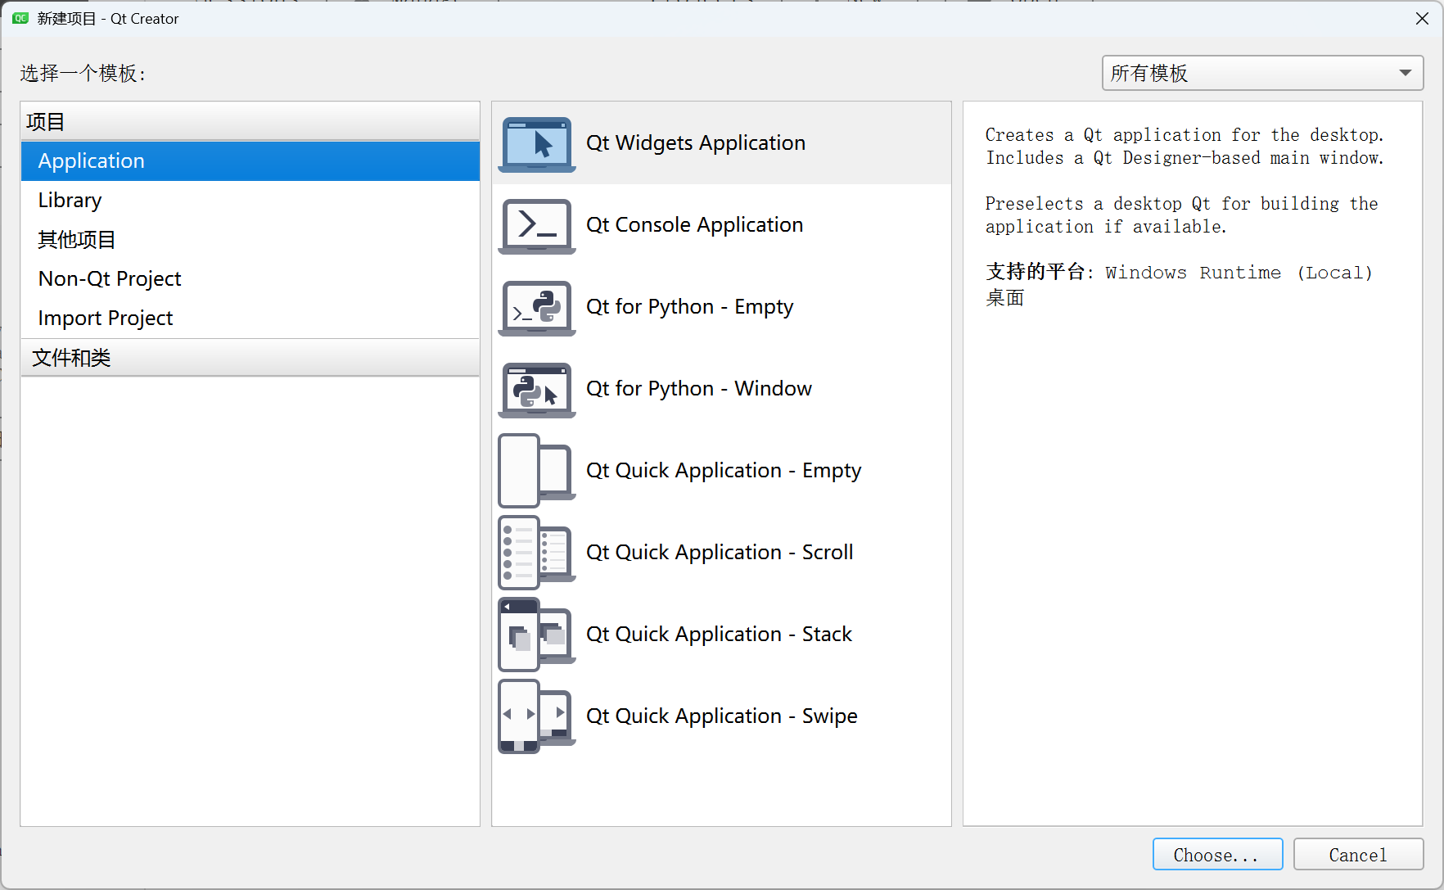Select the Library project category
The width and height of the screenshot is (1444, 890).
250,201
